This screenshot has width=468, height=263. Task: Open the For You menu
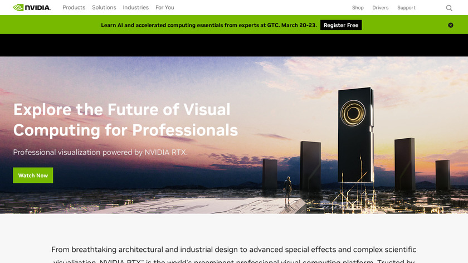[164, 7]
